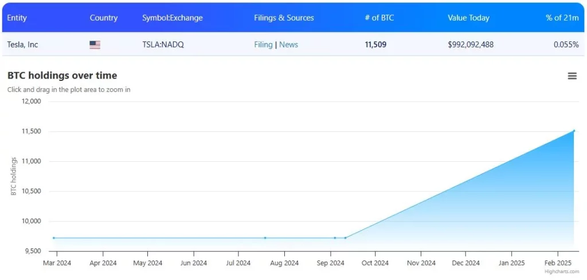This screenshot has width=587, height=280.
Task: Click the 11,500 y-axis label
Action: coord(31,131)
